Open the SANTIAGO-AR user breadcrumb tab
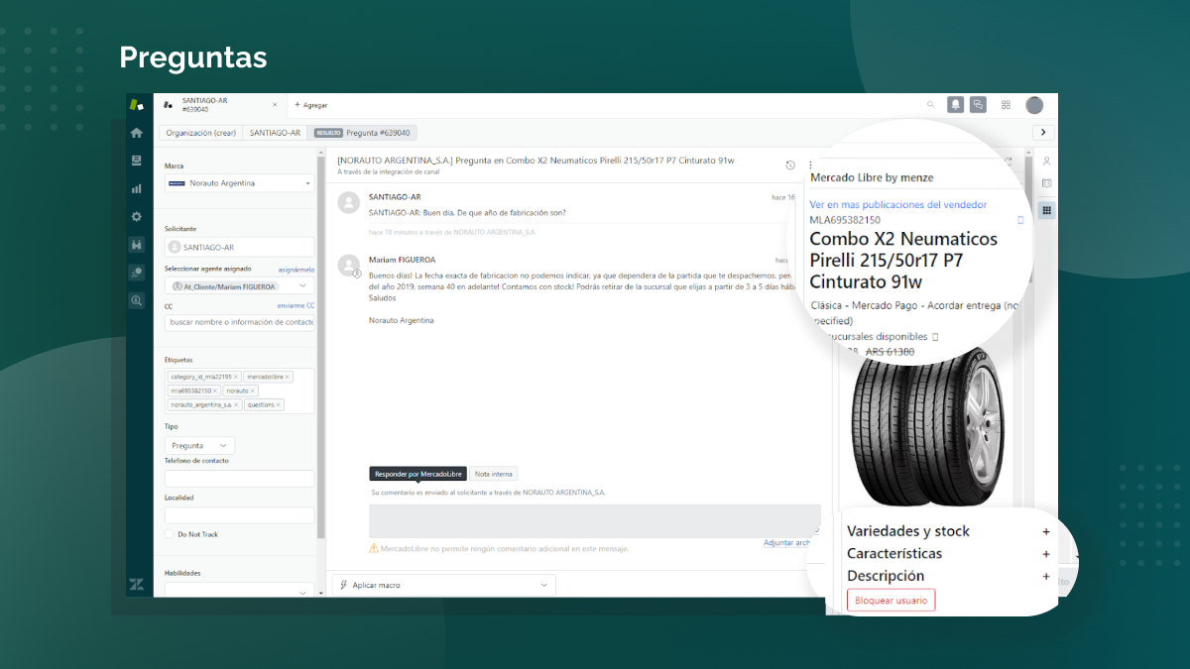Screen dimensions: 1190x669 [275, 133]
